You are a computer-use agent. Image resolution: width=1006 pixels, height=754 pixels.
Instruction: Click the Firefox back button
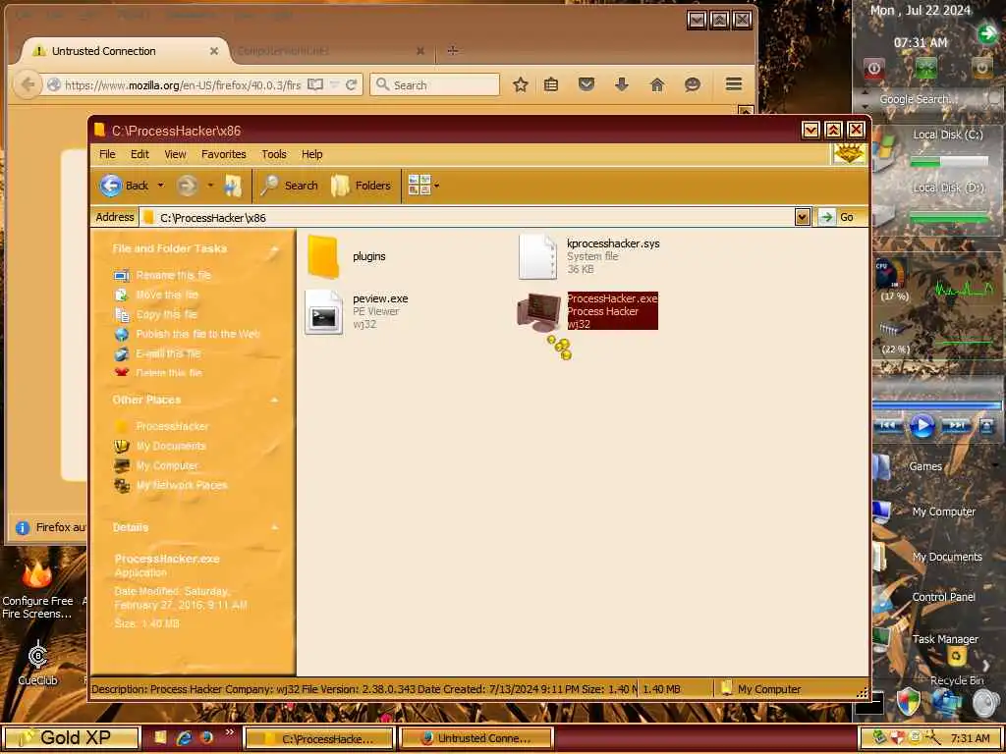pos(28,84)
